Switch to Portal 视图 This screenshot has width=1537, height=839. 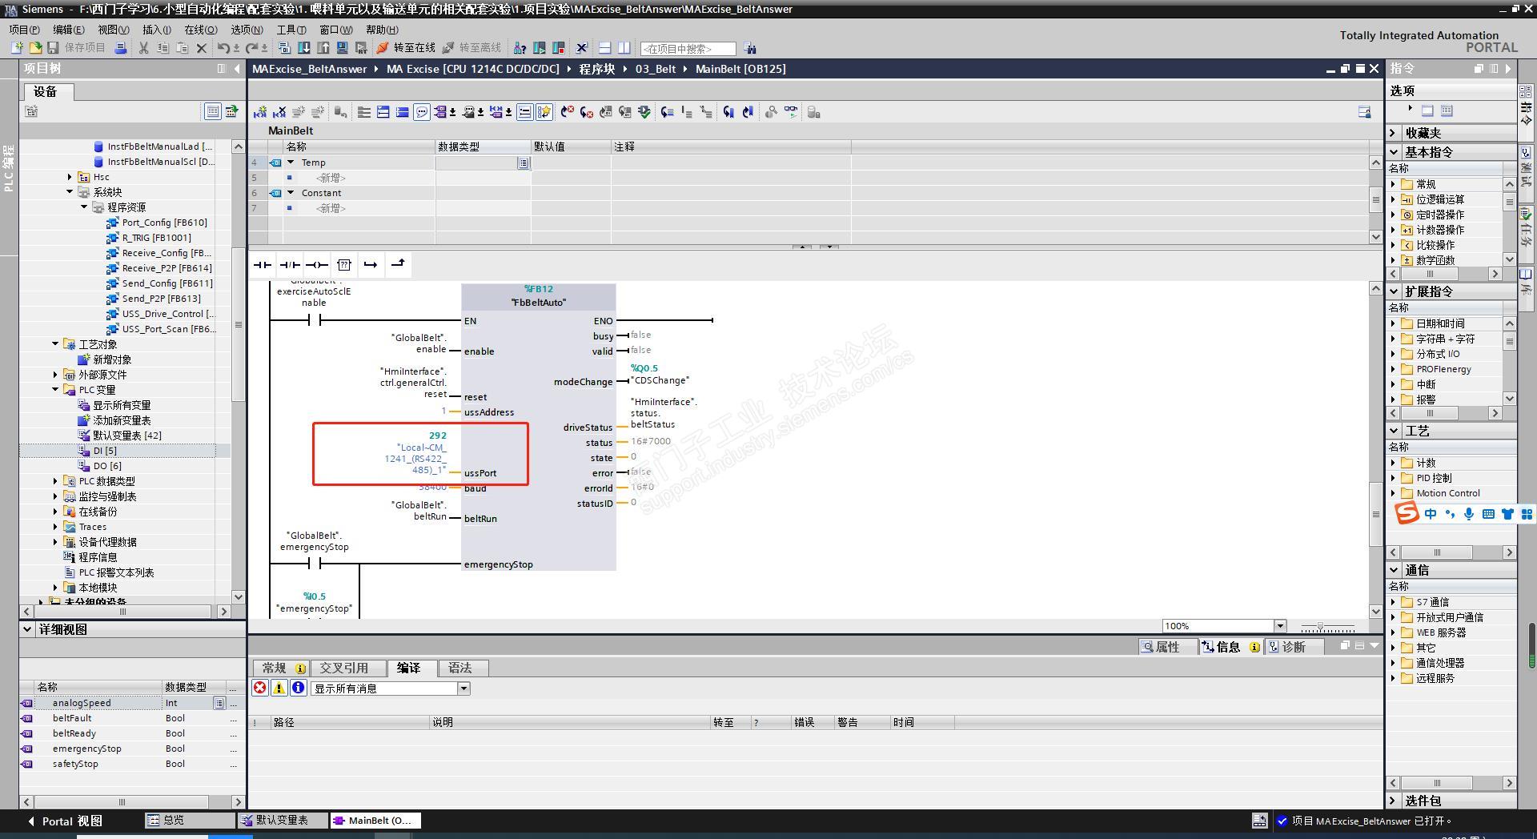click(x=64, y=821)
